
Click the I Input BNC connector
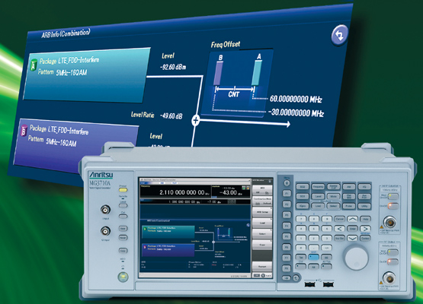click(x=105, y=209)
